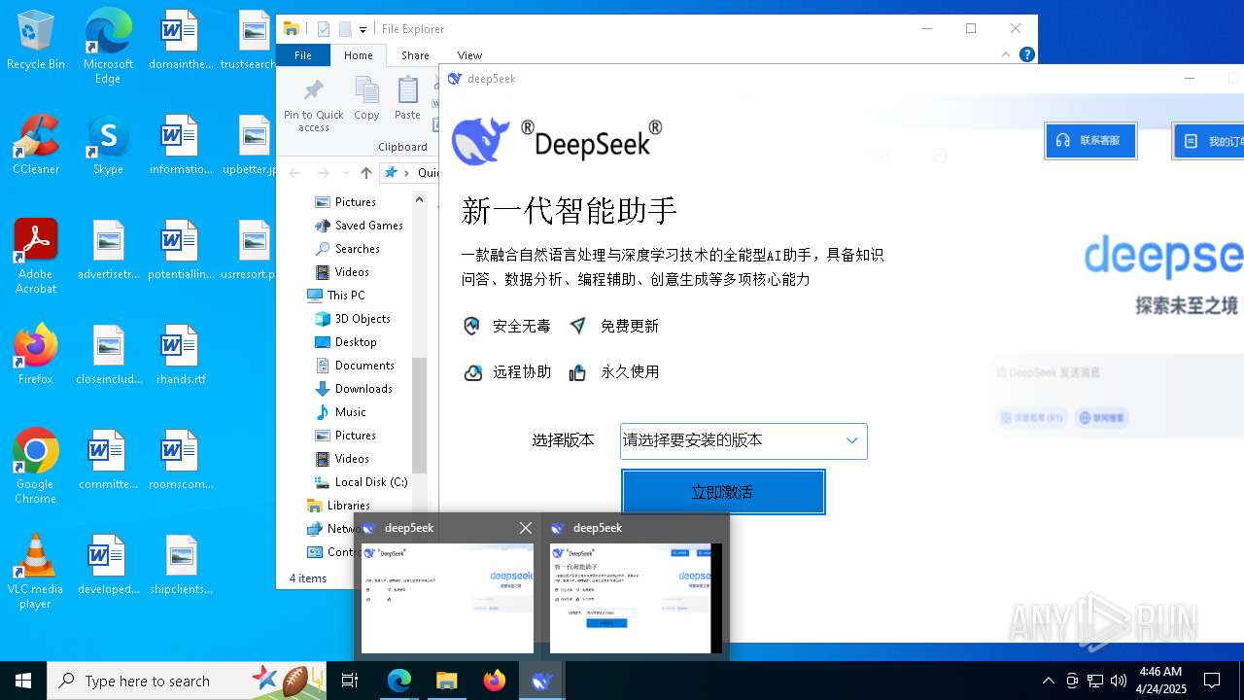
Task: Open notification center icon
Action: (x=1212, y=681)
